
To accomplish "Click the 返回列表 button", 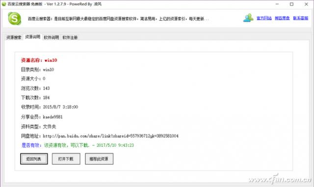I will (x=34, y=159).
